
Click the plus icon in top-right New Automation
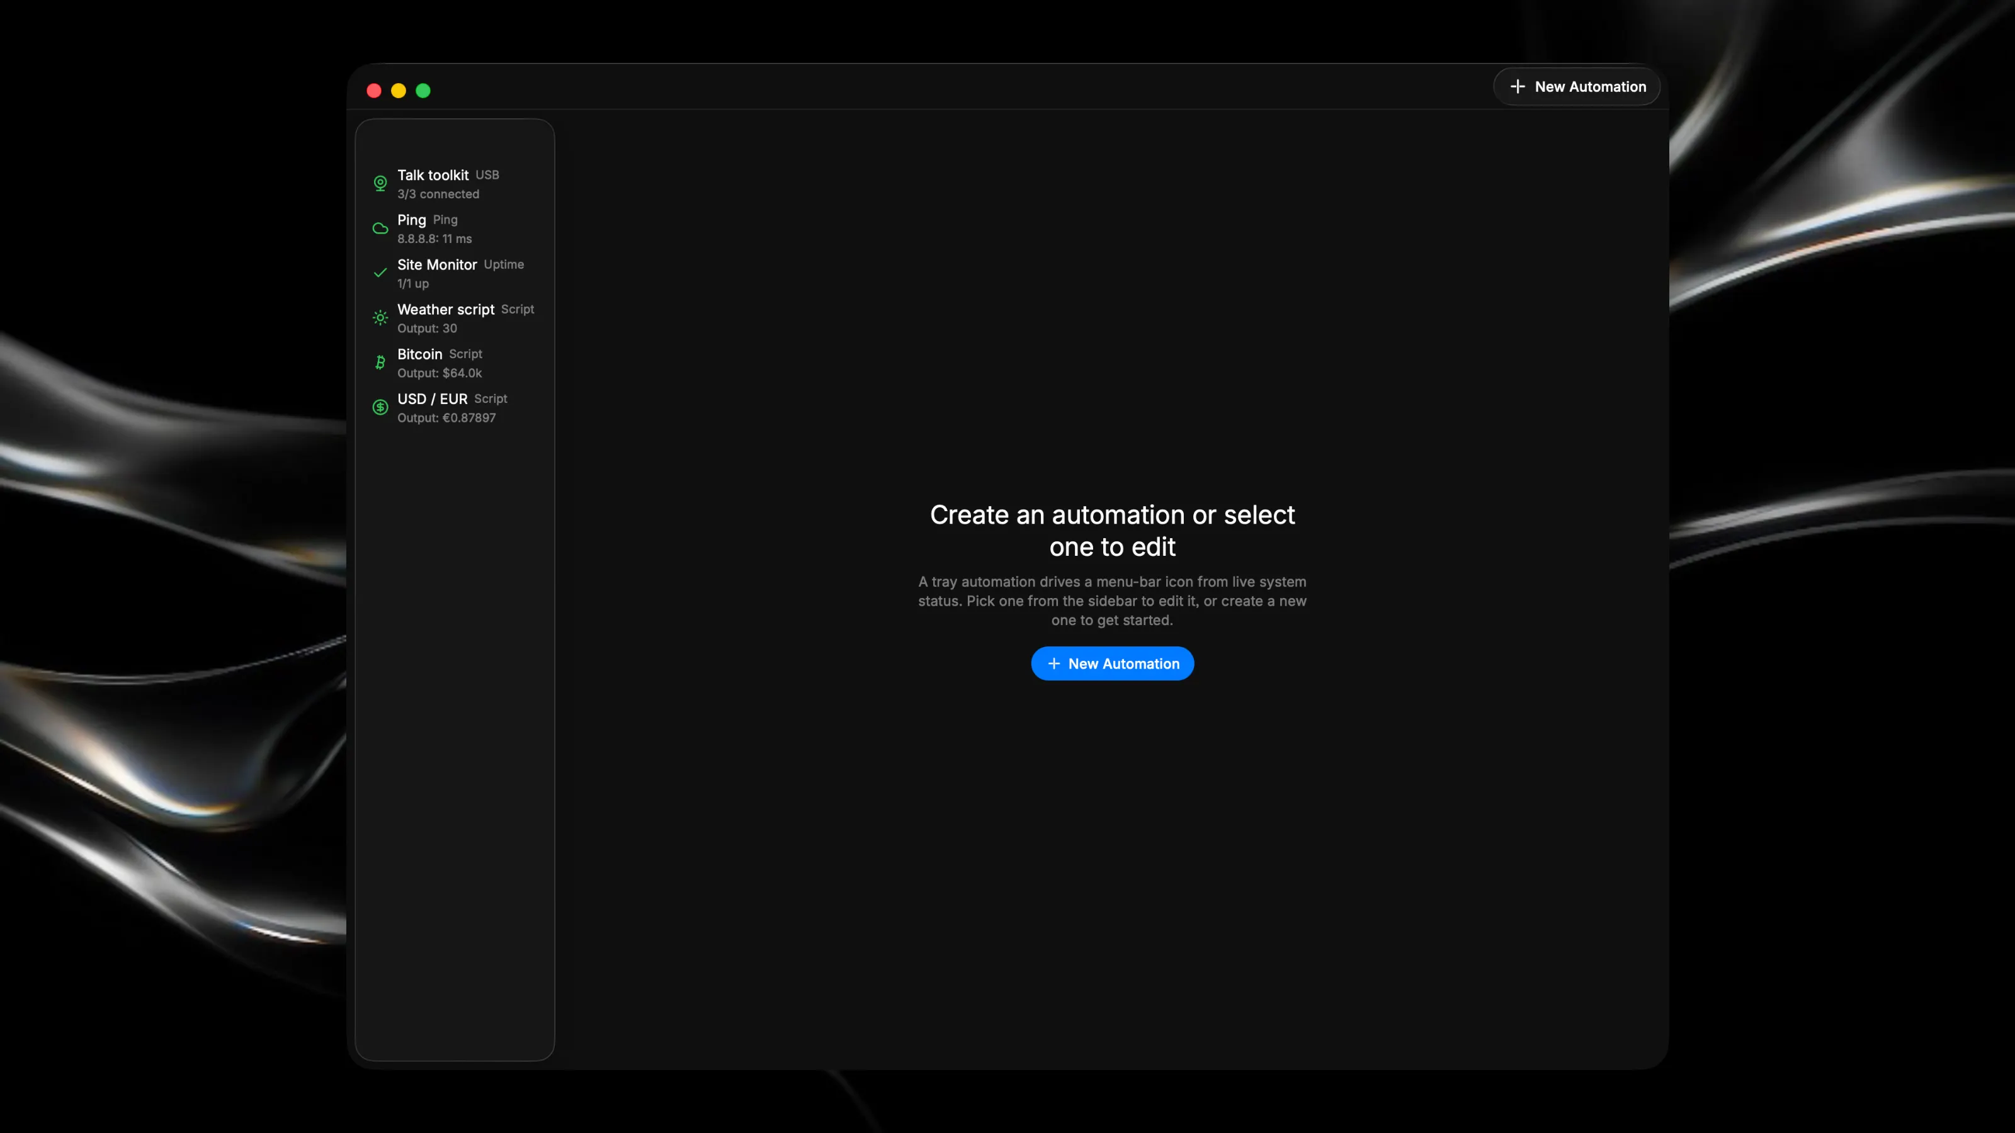pyautogui.click(x=1518, y=87)
